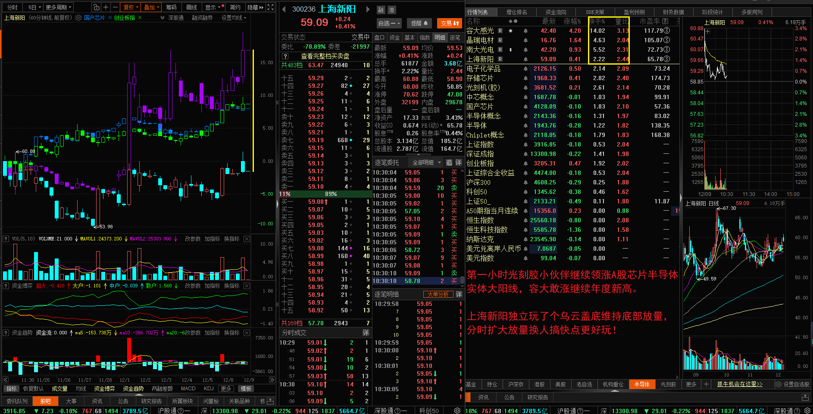Click 改参数 for VOL indicator
Viewport: 813px width, 414px height.
click(x=193, y=239)
